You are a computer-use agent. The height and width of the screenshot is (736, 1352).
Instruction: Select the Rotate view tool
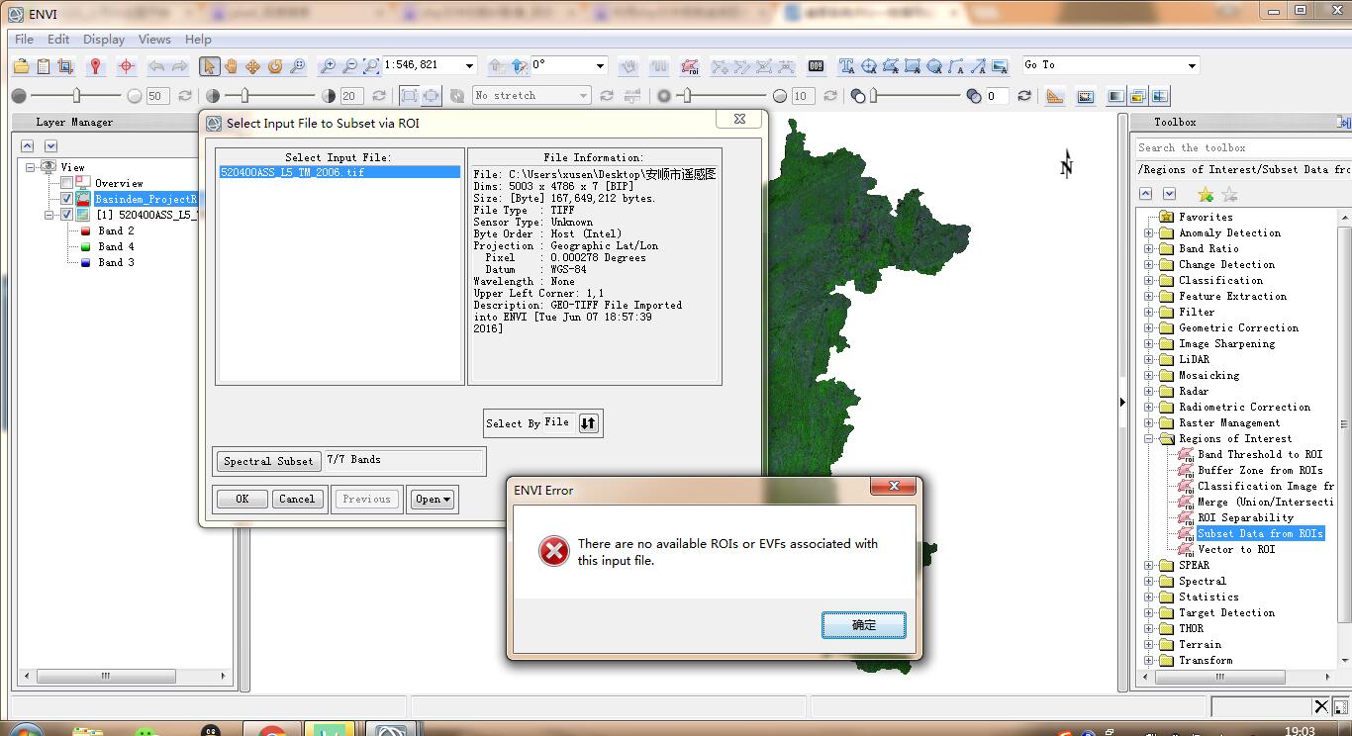click(274, 66)
